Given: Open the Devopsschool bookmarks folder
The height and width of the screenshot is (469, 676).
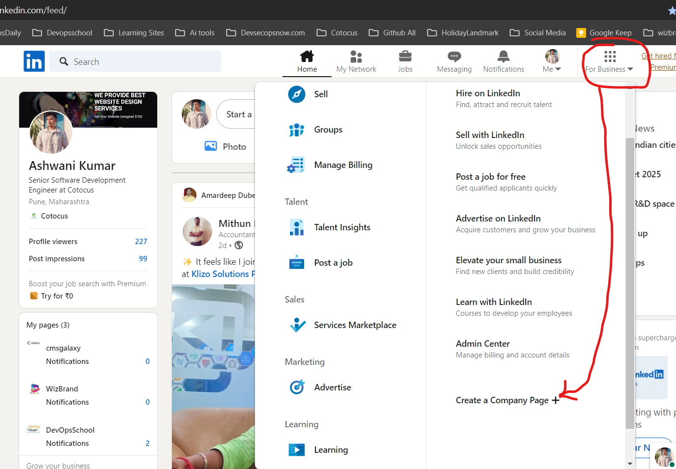Looking at the screenshot, I should coord(62,32).
